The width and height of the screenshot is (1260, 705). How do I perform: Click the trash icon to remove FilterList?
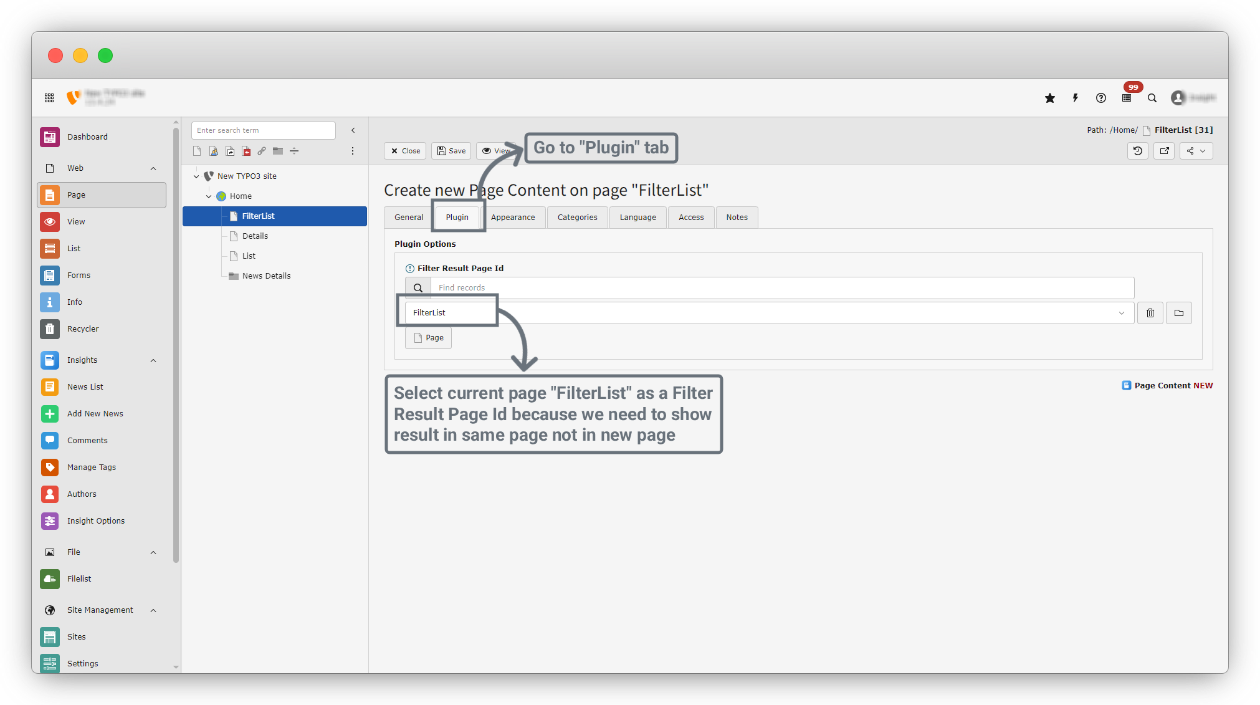(1150, 313)
